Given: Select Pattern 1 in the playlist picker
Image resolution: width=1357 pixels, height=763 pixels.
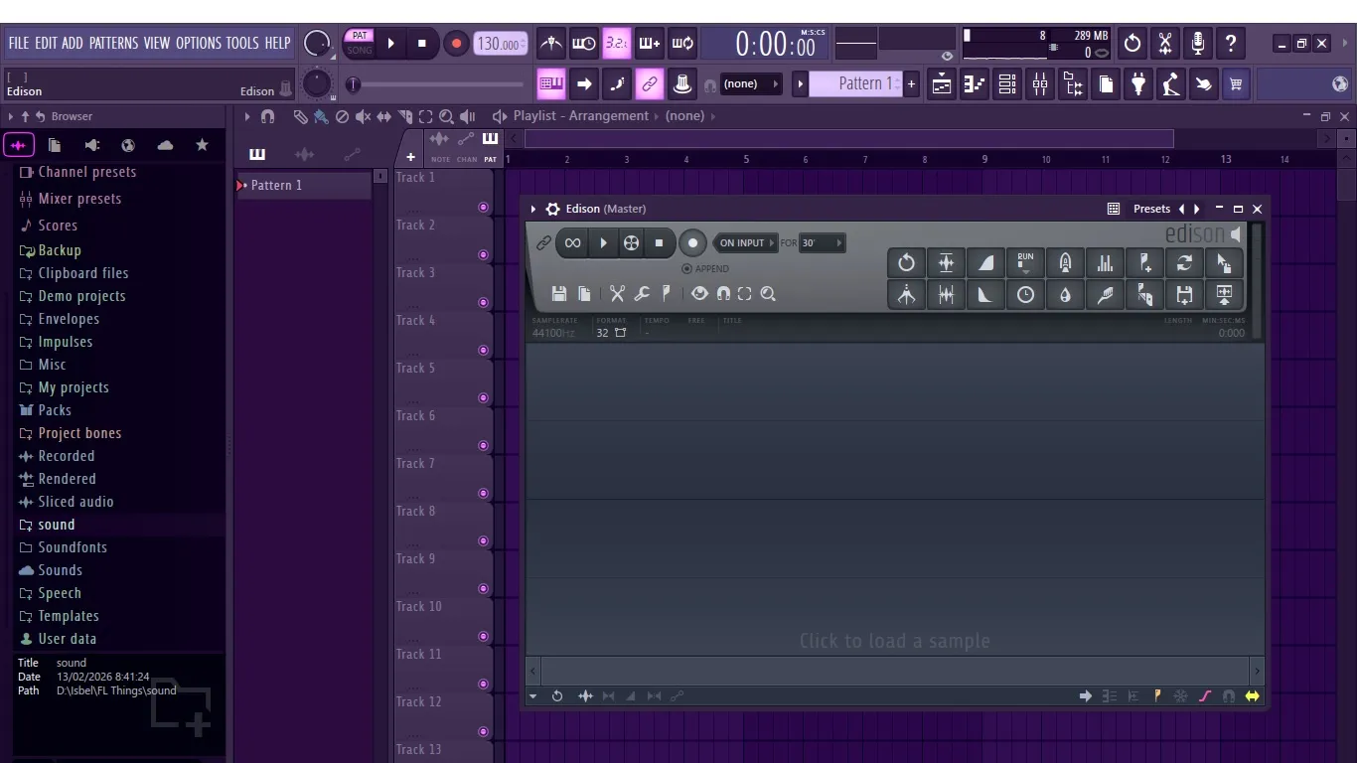Looking at the screenshot, I should 303,185.
